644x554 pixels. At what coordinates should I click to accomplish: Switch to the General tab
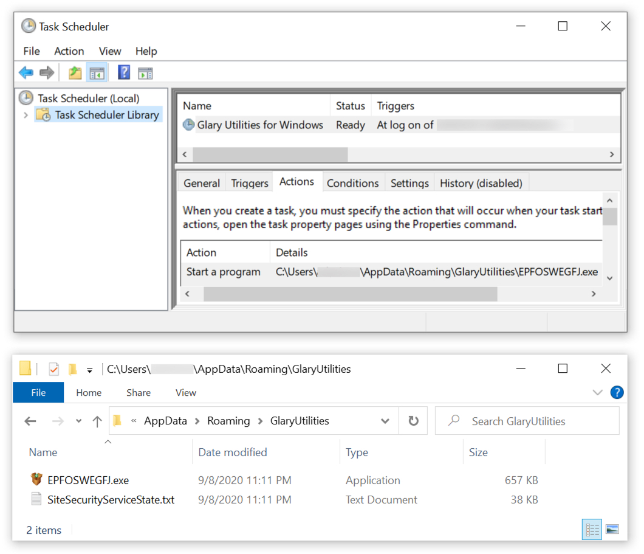(x=202, y=183)
